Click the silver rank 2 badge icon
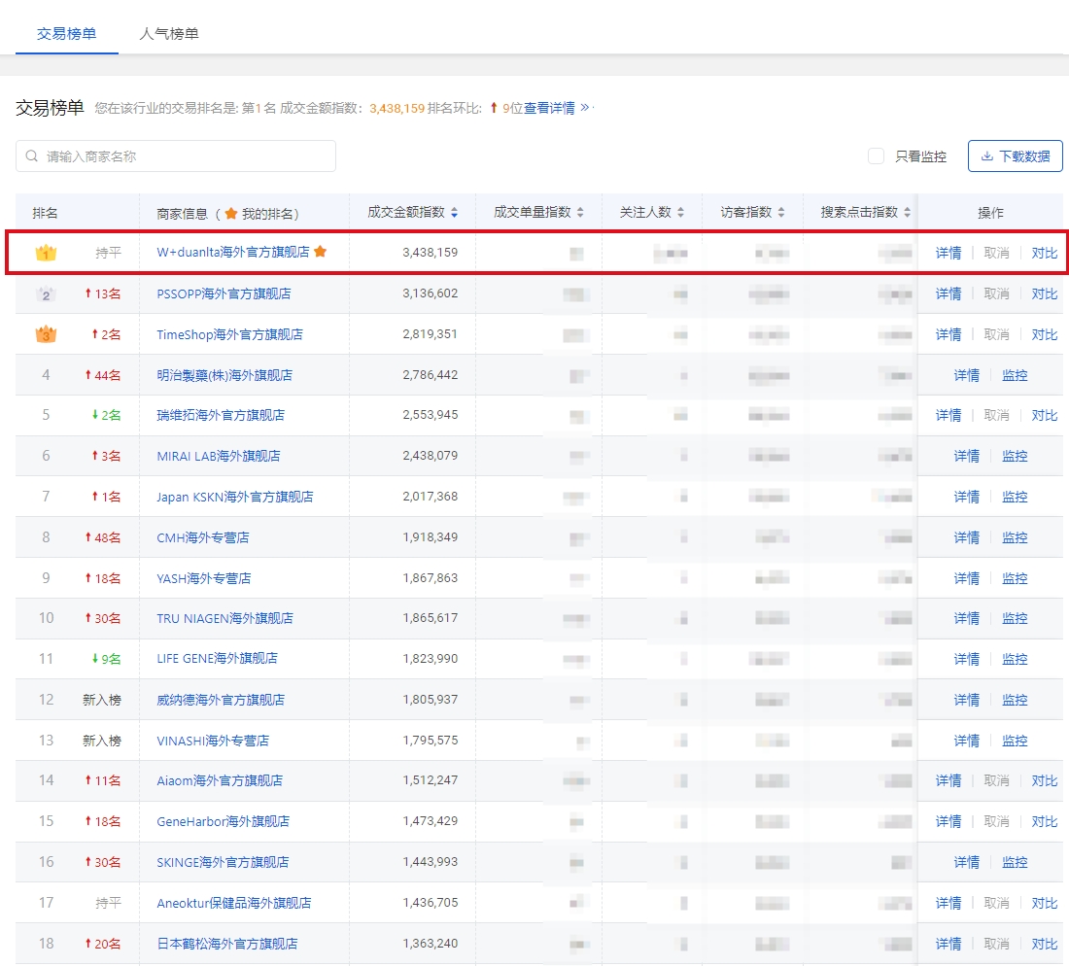The image size is (1069, 966). click(46, 293)
